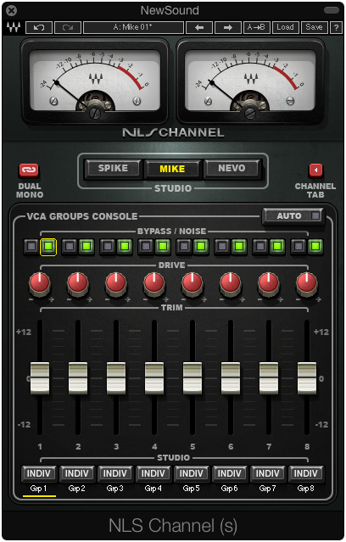This screenshot has height=542, width=346.
Task: Click INDIV studio button for Grp 1
Action: pos(39,473)
